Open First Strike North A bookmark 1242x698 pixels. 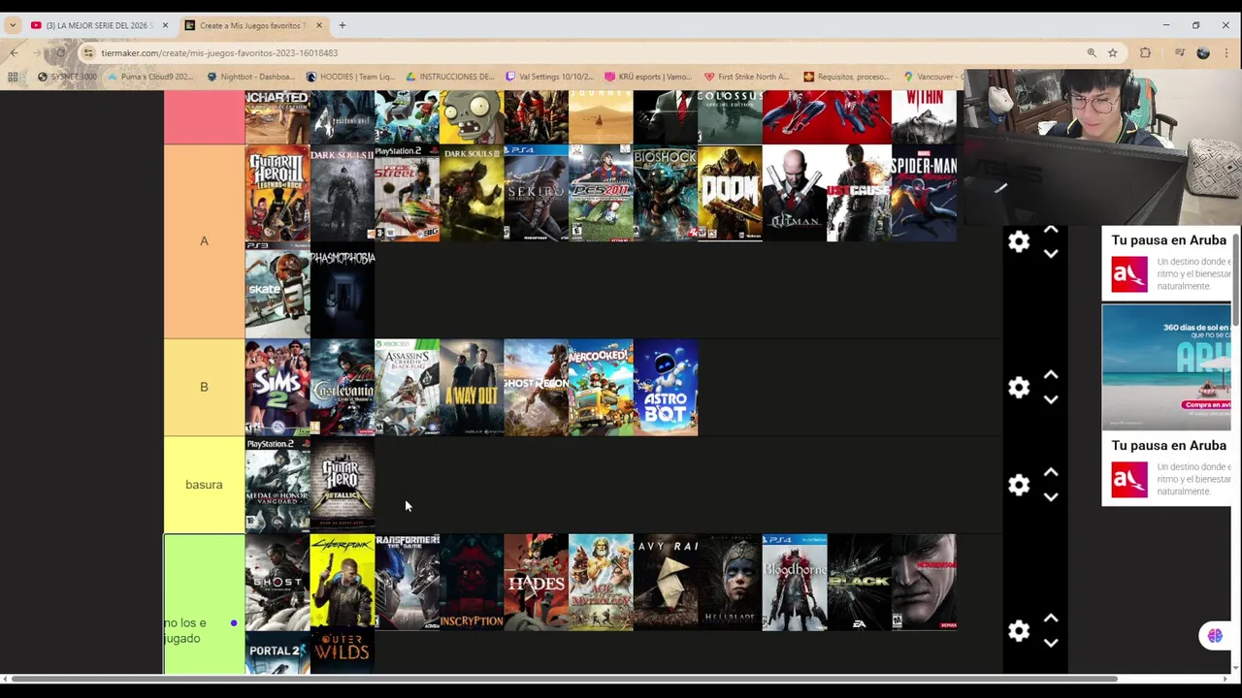747,77
